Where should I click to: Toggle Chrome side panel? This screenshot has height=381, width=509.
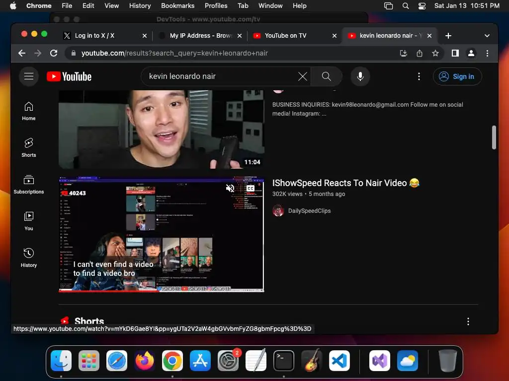point(455,53)
